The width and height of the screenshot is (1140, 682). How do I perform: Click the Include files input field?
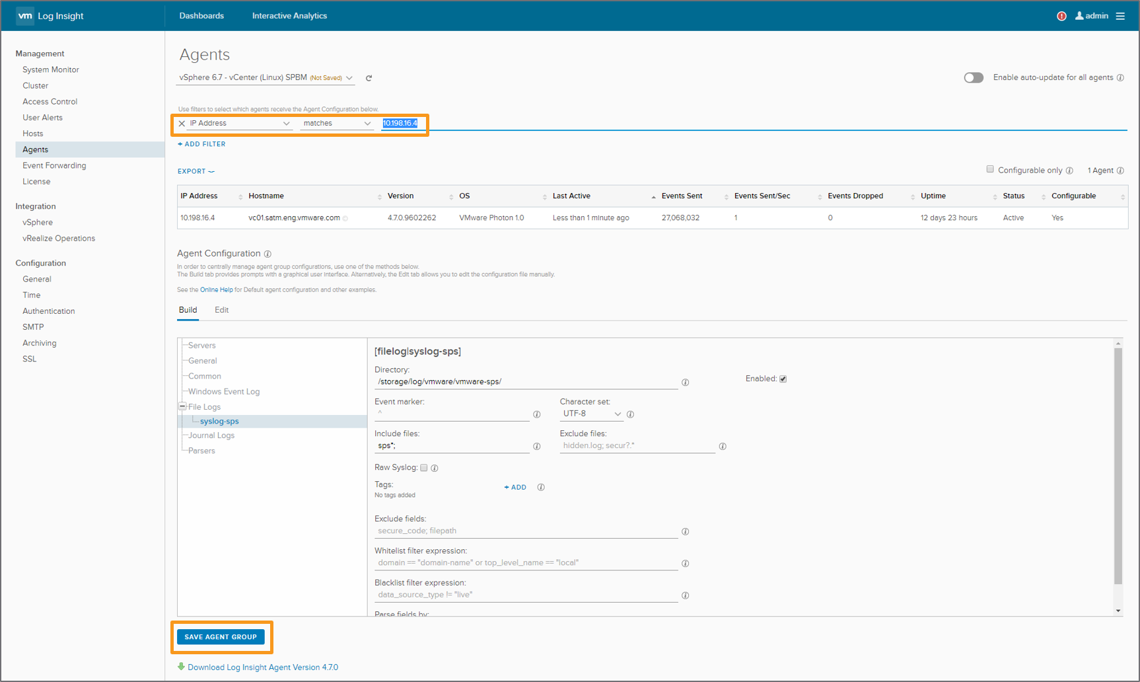452,446
